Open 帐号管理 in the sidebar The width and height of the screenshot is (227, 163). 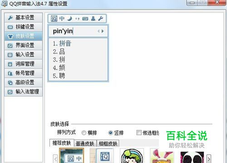[x=24, y=73]
